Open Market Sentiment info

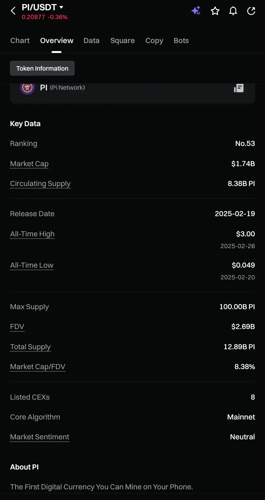pyautogui.click(x=40, y=437)
